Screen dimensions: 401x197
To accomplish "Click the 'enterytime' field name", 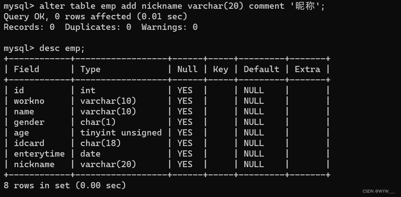I will 39,154.
